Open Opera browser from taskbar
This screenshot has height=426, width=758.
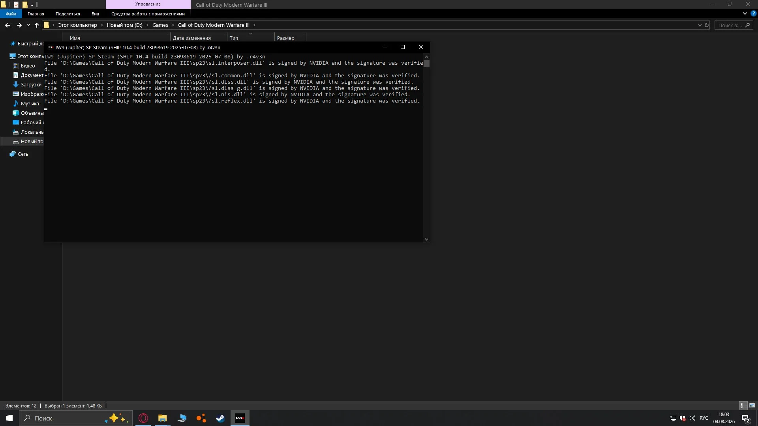coord(143,418)
